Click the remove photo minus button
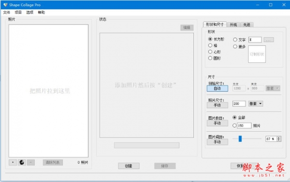 [x=31, y=162]
